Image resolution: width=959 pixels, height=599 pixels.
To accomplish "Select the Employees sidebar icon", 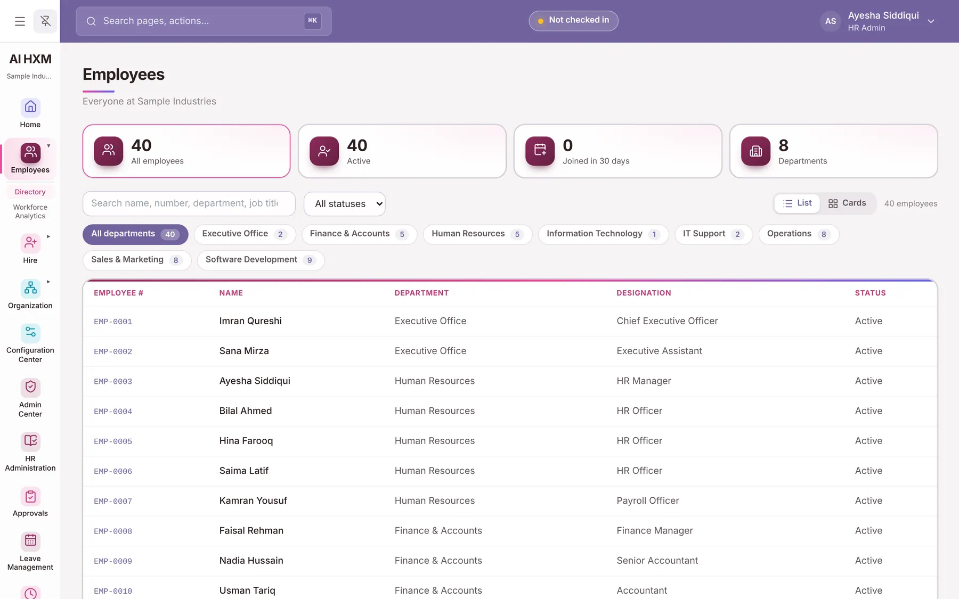I will point(30,152).
